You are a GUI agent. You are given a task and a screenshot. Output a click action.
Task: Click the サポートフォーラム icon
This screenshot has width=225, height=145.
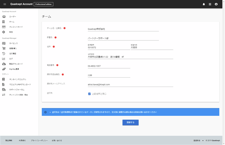pyautogui.click(x=4, y=90)
